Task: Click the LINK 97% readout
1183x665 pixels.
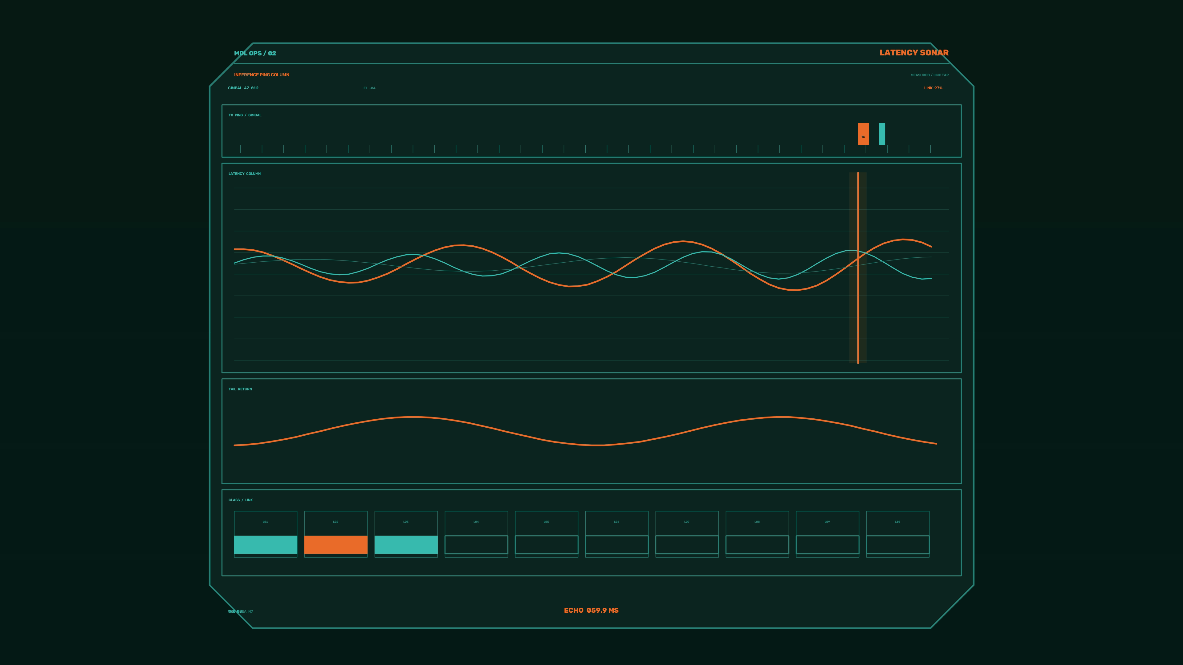Action: (x=933, y=88)
